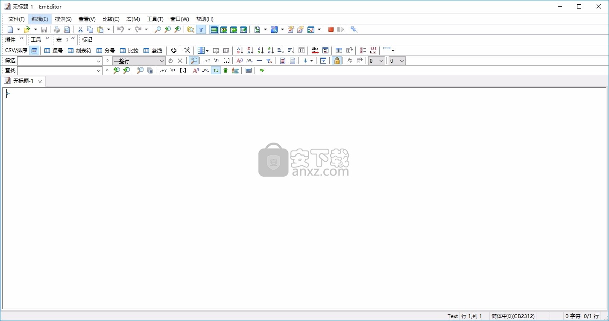Click the Clear filter X icon
Screen dimensions: 609x321
180,61
